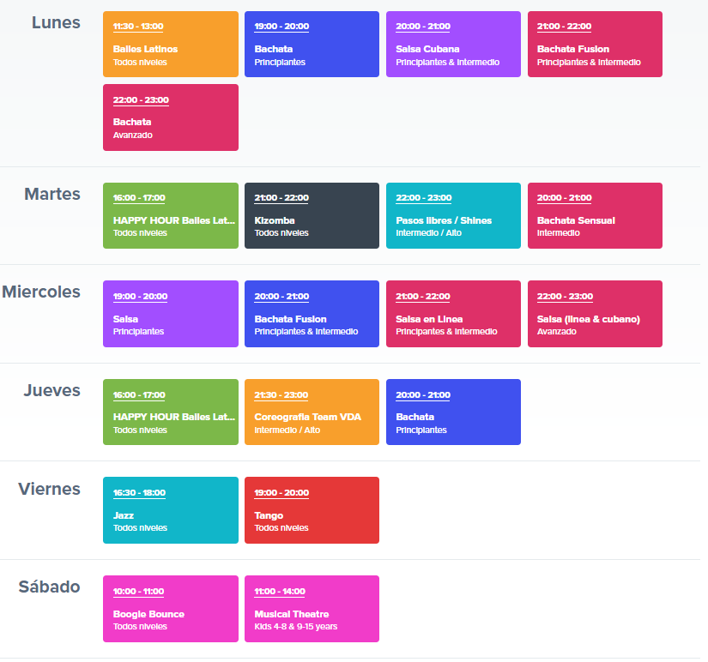Image resolution: width=708 pixels, height=662 pixels.
Task: Select Monday Bachata Fusion 21:00 card
Action: pyautogui.click(x=595, y=45)
